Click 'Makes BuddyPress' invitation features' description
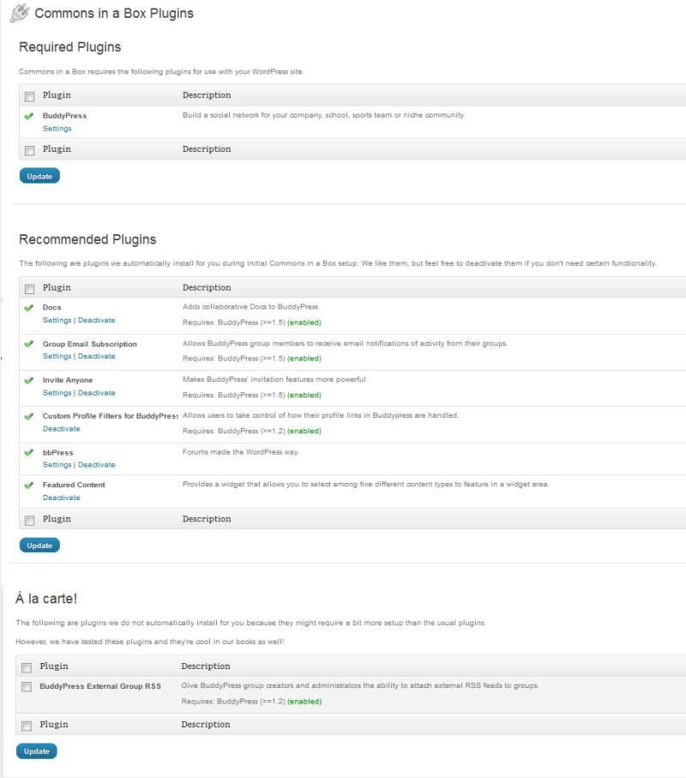Screen dimensions: 686x778 (x=275, y=380)
